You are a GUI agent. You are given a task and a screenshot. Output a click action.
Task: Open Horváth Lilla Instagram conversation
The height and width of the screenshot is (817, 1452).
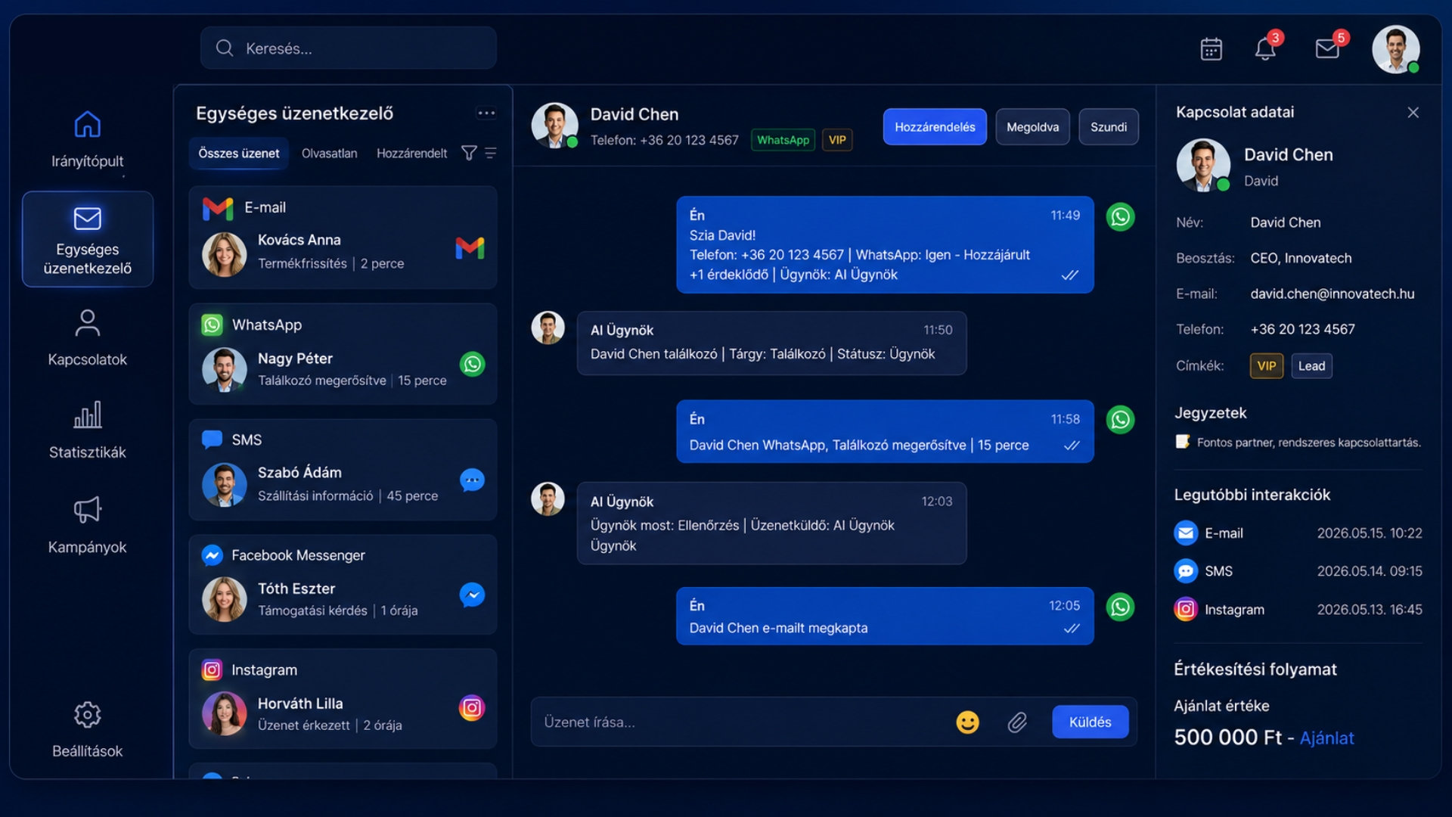point(343,699)
